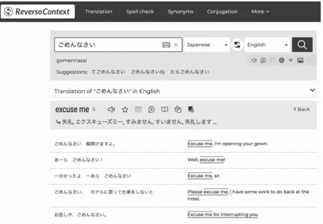
Task: Click example "Excuse me, I'm opening your gown."
Action: 228,144
